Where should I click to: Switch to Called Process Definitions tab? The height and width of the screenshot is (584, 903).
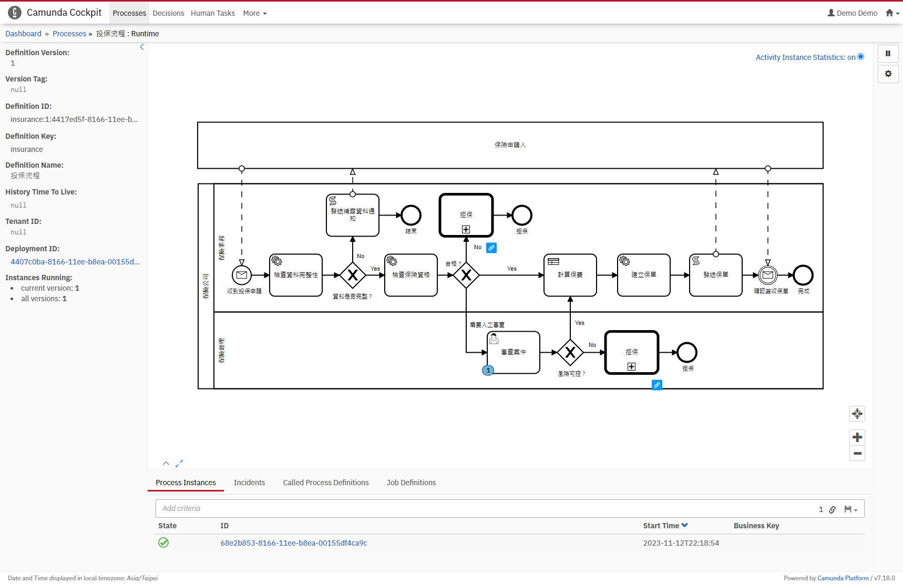tap(326, 483)
